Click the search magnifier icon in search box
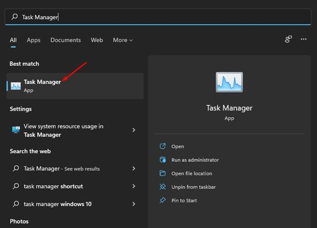The image size is (317, 228). 15,17
